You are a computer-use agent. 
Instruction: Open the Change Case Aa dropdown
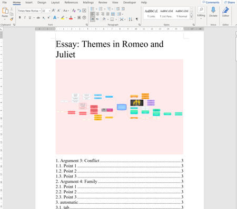pyautogui.click(x=66, y=11)
